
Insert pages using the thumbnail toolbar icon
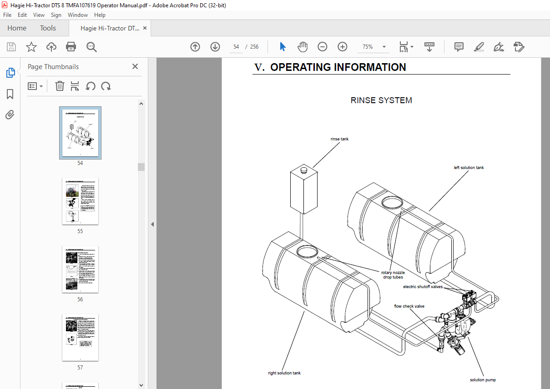[x=75, y=86]
